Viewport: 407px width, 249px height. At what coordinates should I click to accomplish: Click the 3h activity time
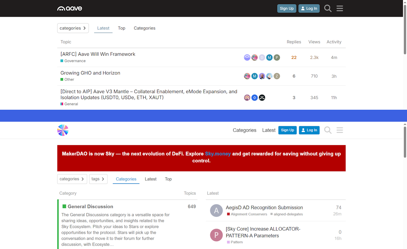[334, 76]
